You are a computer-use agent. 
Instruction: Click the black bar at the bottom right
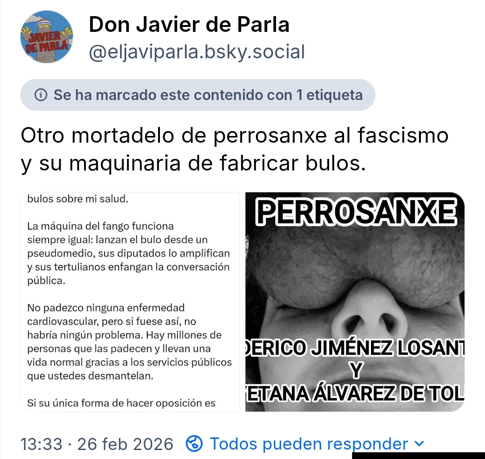(419, 455)
